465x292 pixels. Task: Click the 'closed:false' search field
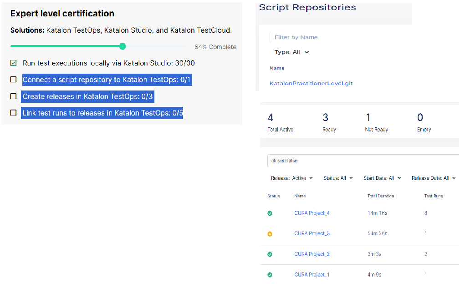click(x=362, y=161)
